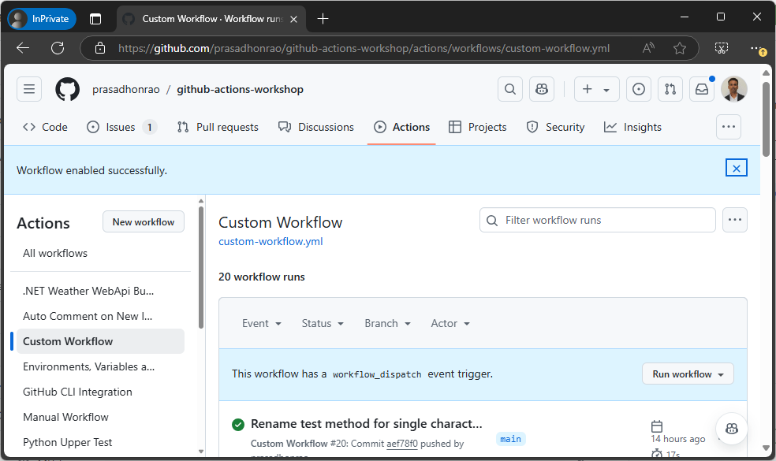
Task: Focus the Filter workflow runs field
Action: (597, 220)
